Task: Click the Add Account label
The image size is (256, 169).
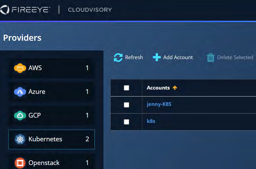Action: pyautogui.click(x=178, y=57)
